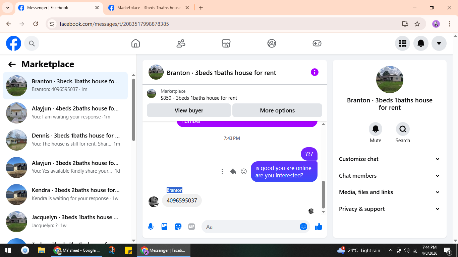Open File Explorer from the taskbar

[x=41, y=250]
